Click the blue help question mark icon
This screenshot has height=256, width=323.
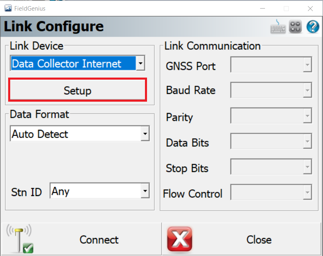313,27
